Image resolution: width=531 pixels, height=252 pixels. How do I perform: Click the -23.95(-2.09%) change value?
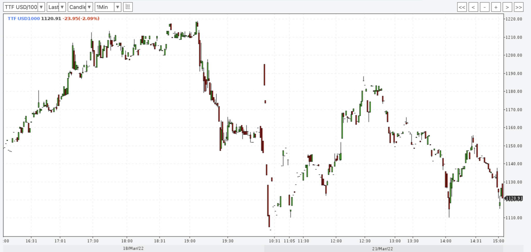(x=81, y=19)
